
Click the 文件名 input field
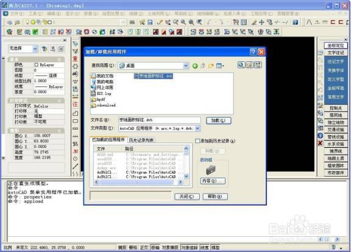160,120
